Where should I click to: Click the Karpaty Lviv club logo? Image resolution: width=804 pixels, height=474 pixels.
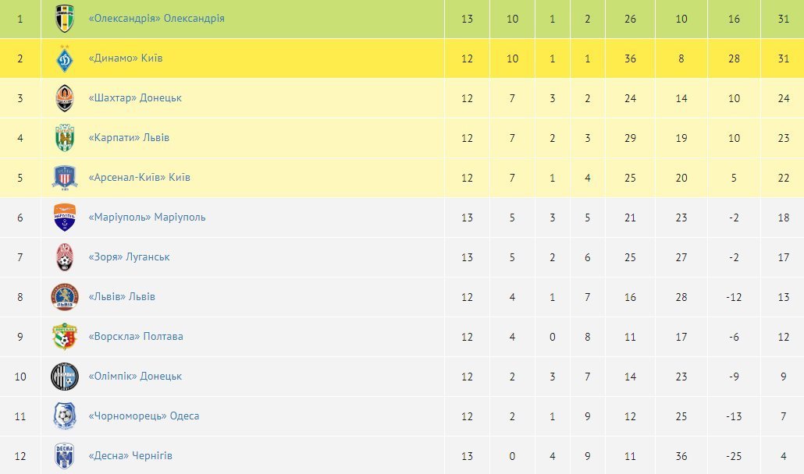pos(64,138)
